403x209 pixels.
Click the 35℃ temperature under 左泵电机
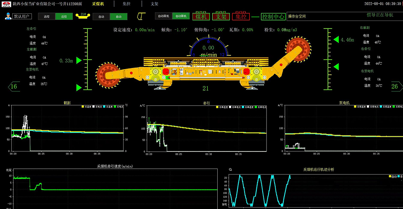click(44, 84)
